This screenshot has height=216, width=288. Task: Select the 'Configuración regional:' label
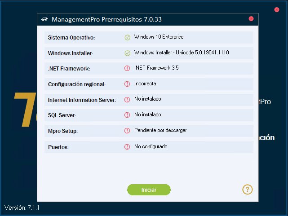click(x=77, y=84)
